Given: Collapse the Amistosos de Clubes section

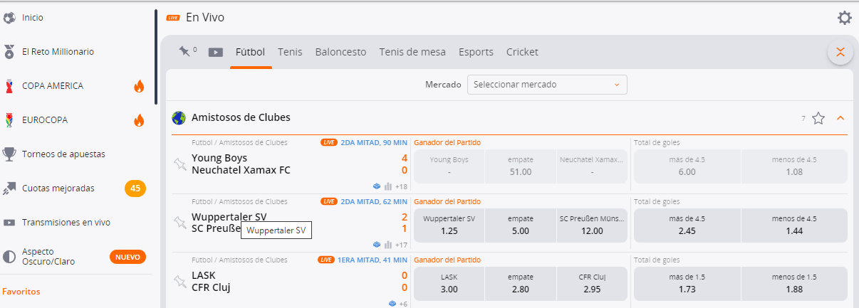Looking at the screenshot, I should point(840,118).
